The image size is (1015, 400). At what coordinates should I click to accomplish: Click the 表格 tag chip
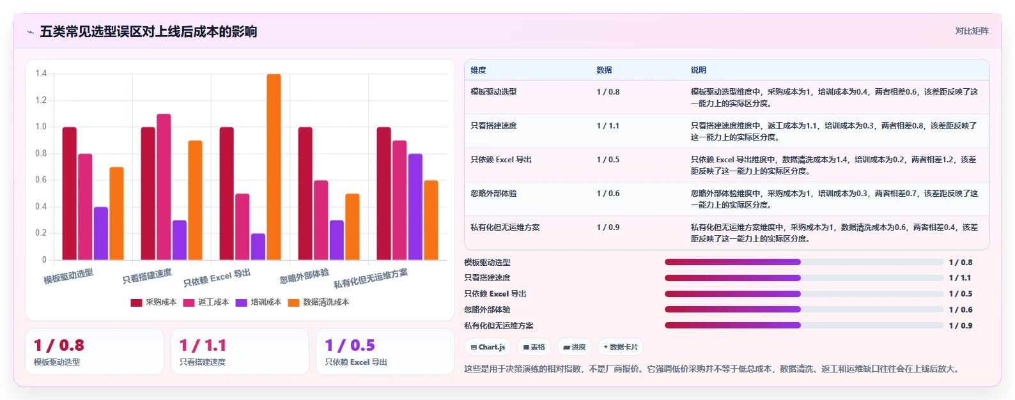[534, 347]
